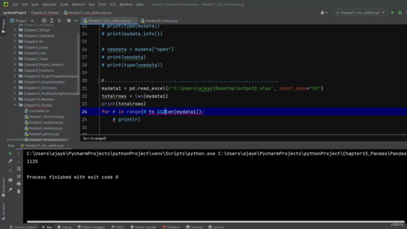Screen dimensions: 407x229
Task: Open run settings wrench icon
Action: click(x=10, y=161)
